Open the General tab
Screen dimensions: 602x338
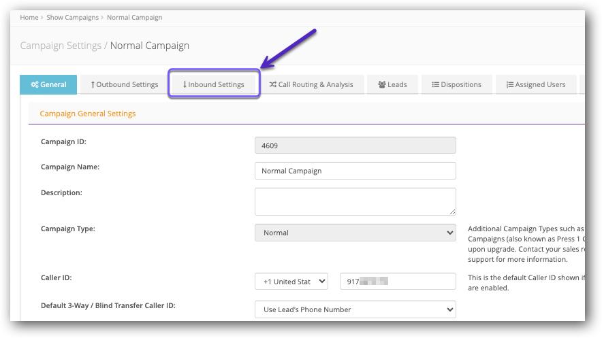click(x=48, y=84)
